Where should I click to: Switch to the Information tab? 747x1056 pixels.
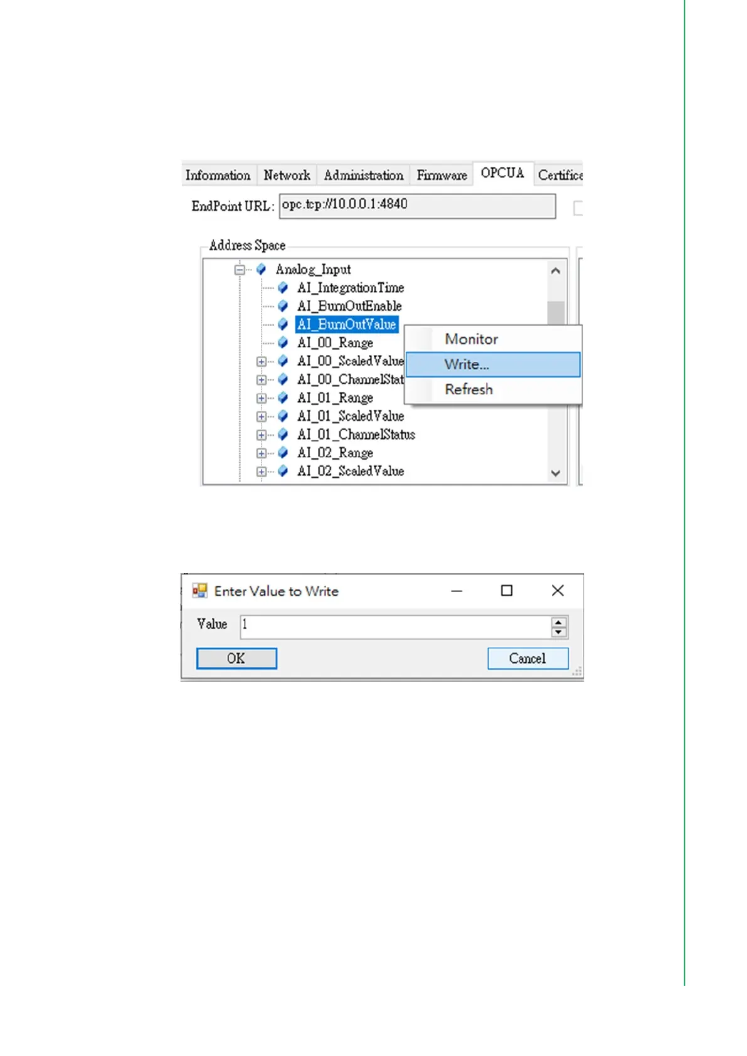pos(218,175)
